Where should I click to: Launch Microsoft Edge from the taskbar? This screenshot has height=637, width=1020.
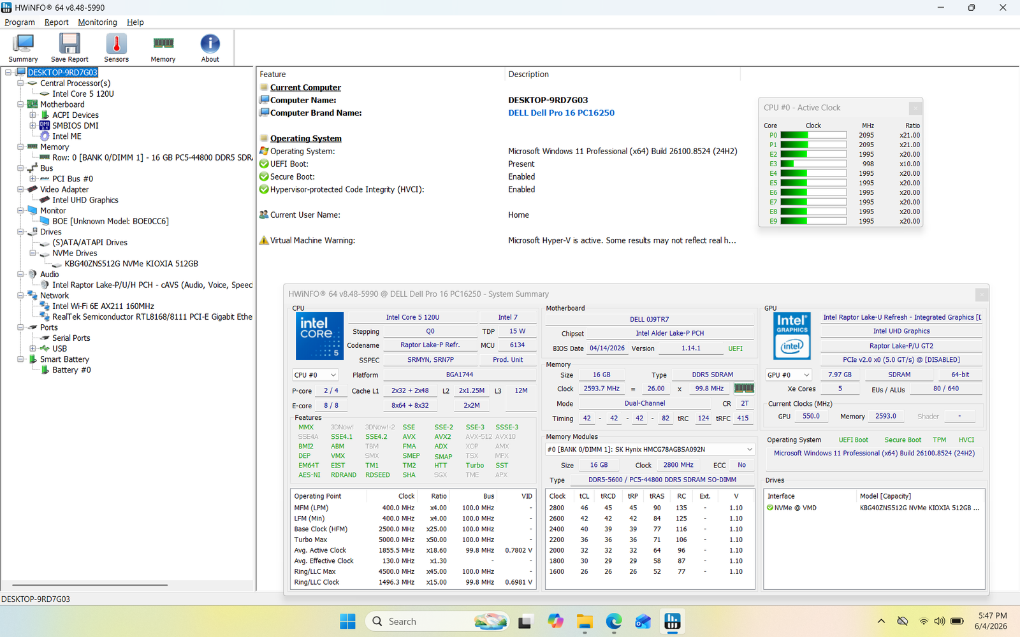point(614,621)
